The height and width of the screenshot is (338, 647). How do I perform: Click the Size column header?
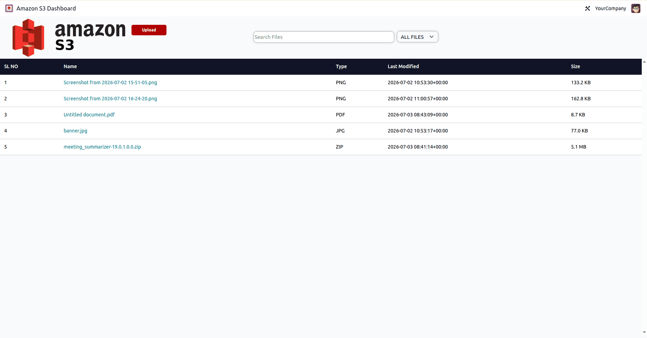click(x=575, y=66)
